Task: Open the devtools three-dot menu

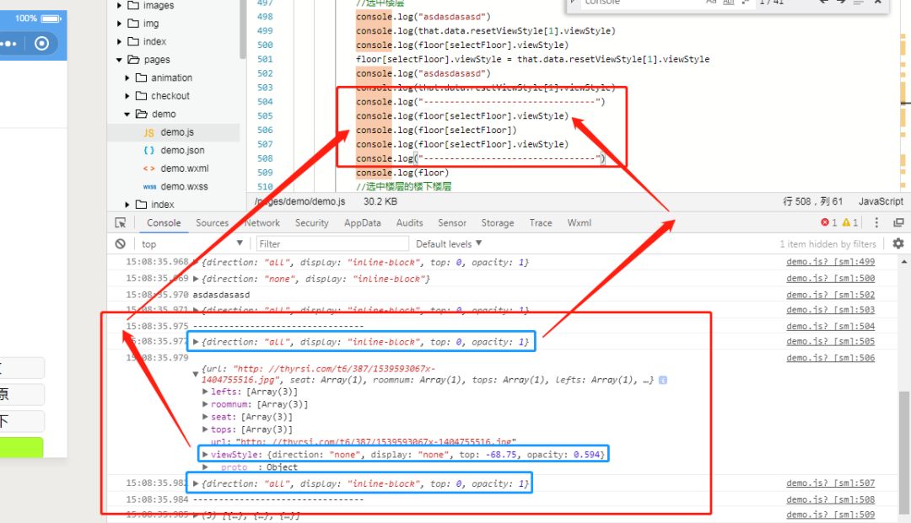Action: coord(876,222)
